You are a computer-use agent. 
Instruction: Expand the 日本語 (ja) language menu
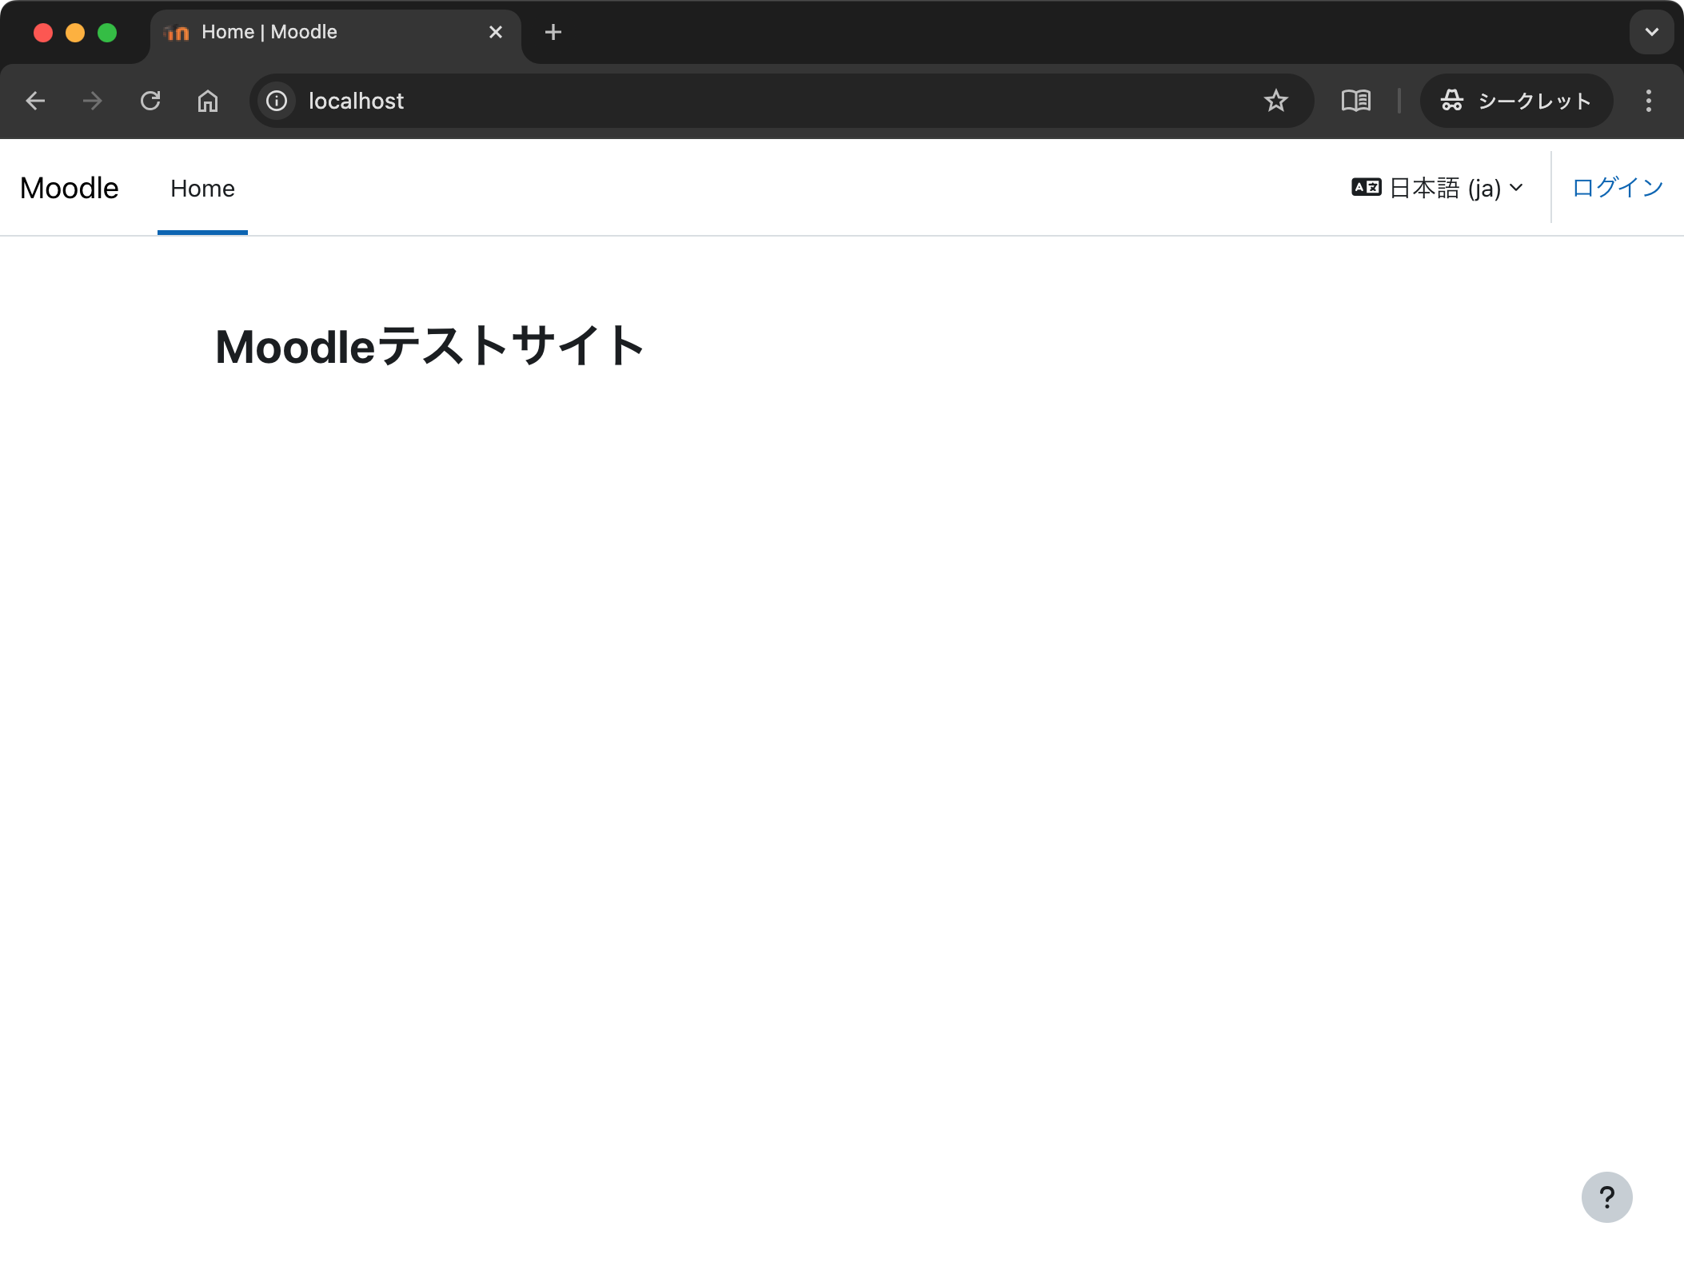[1438, 188]
